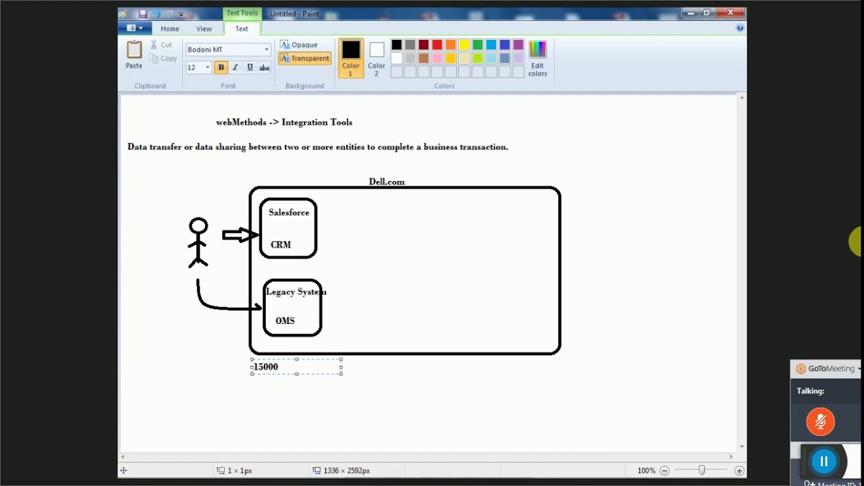This screenshot has width=864, height=486.
Task: Switch to the View ribbon tab
Action: click(204, 29)
